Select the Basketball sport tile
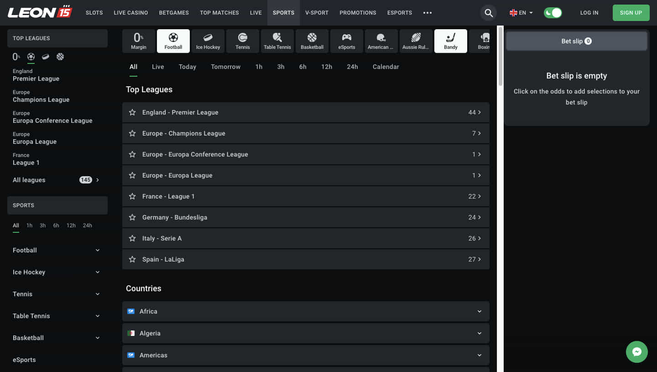 click(x=312, y=41)
